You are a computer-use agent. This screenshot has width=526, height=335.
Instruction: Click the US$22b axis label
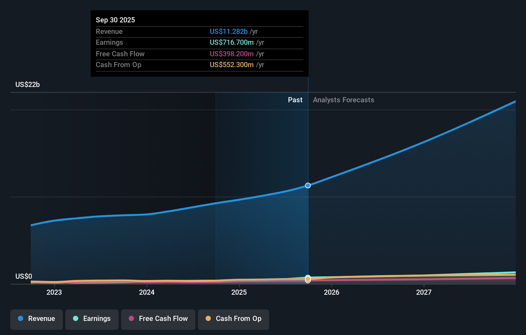point(28,84)
